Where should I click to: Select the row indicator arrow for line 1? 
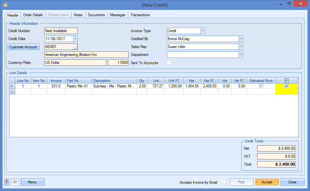tap(12, 86)
